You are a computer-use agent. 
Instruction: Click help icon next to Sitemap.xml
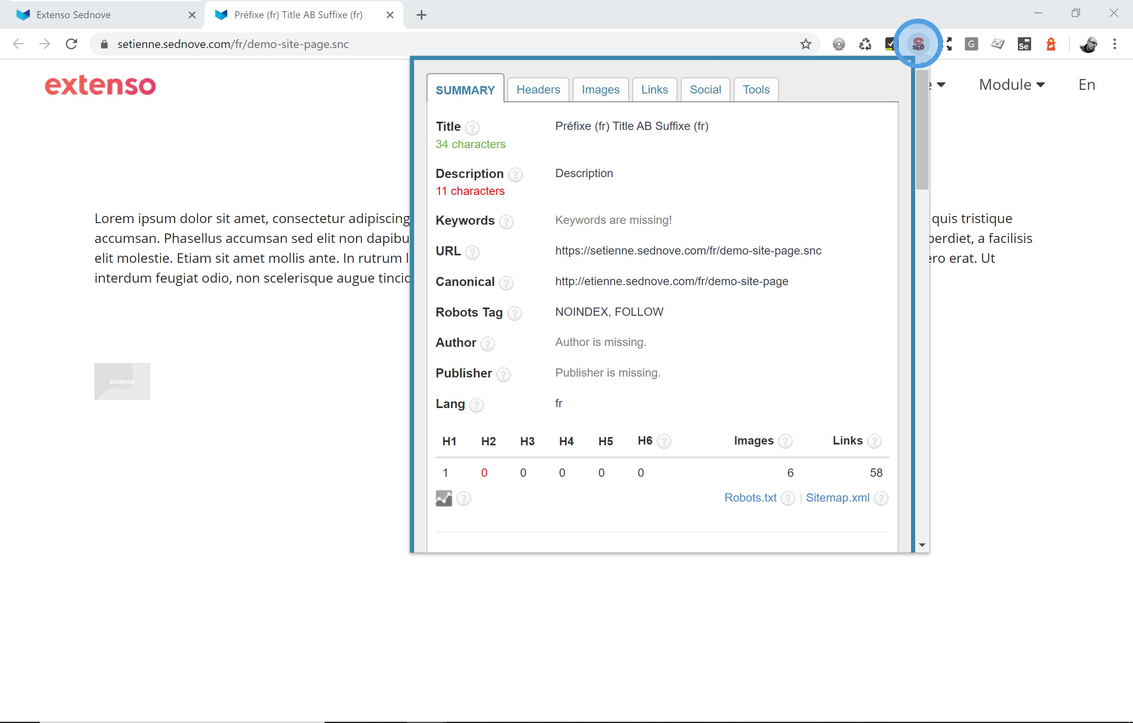pyautogui.click(x=881, y=498)
